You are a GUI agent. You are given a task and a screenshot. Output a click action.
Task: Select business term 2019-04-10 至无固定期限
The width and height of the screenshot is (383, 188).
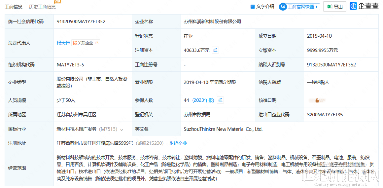click(210, 82)
